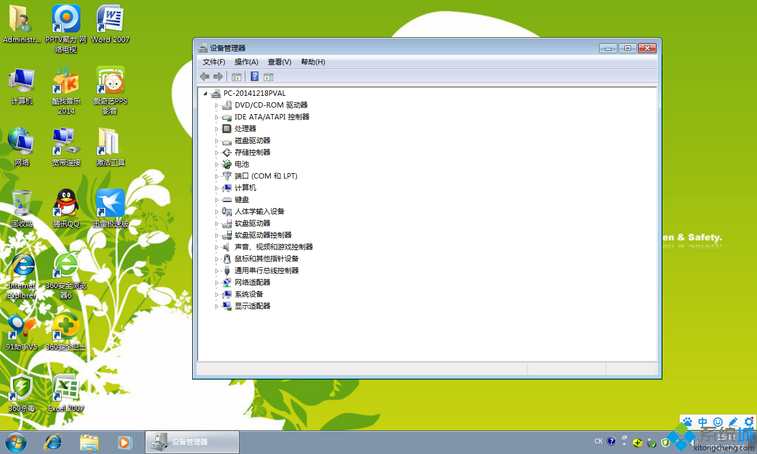Click the Back navigation arrow in Device Manager
This screenshot has height=454, width=757.
pyautogui.click(x=205, y=76)
